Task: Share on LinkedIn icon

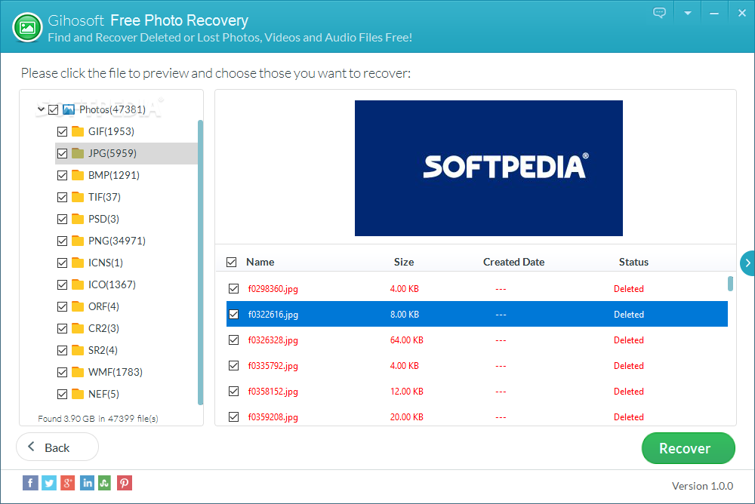Action: 87,483
